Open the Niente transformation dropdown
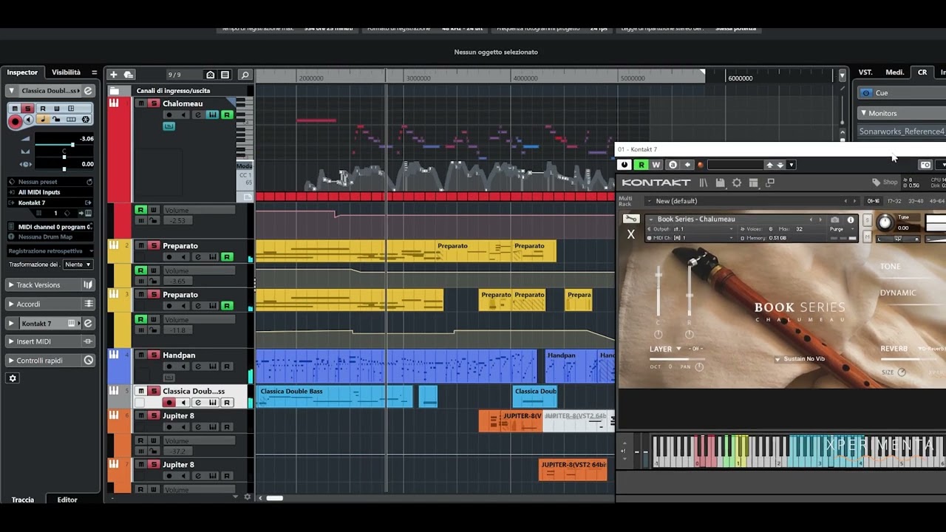This screenshot has height=532, width=946. pyautogui.click(x=77, y=265)
